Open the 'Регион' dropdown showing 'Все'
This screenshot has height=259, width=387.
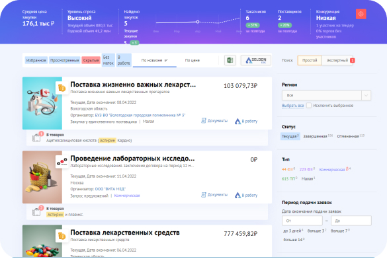click(x=326, y=95)
